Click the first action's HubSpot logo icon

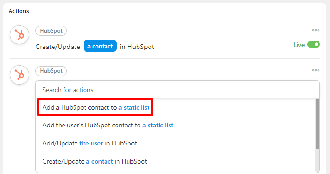[x=20, y=35]
